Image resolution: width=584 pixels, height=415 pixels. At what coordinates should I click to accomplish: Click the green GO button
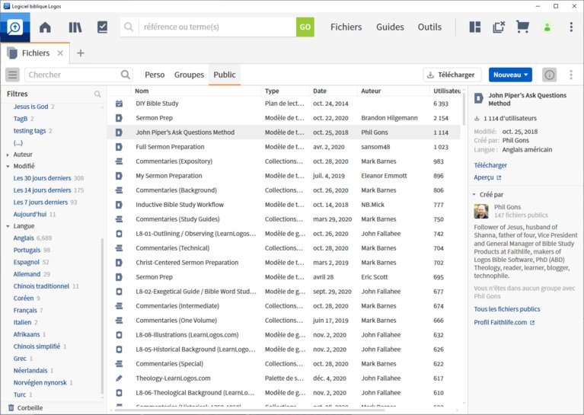click(305, 27)
